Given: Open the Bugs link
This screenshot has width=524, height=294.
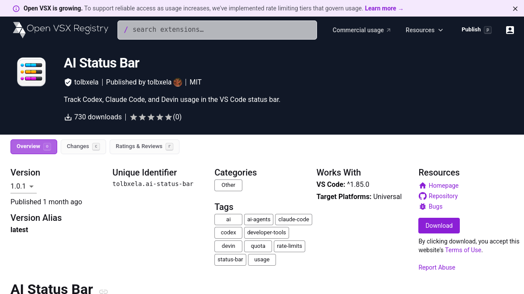Looking at the screenshot, I should tap(436, 206).
